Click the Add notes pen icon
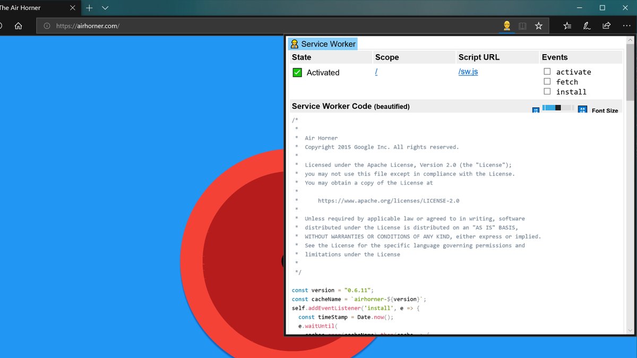 click(x=587, y=25)
